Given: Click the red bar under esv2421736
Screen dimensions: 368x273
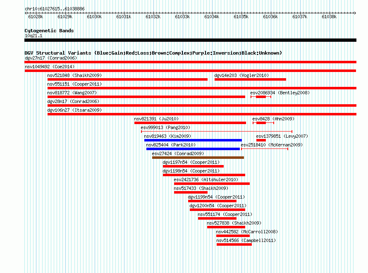Looking at the screenshot, I should pyautogui.click(x=212, y=184).
